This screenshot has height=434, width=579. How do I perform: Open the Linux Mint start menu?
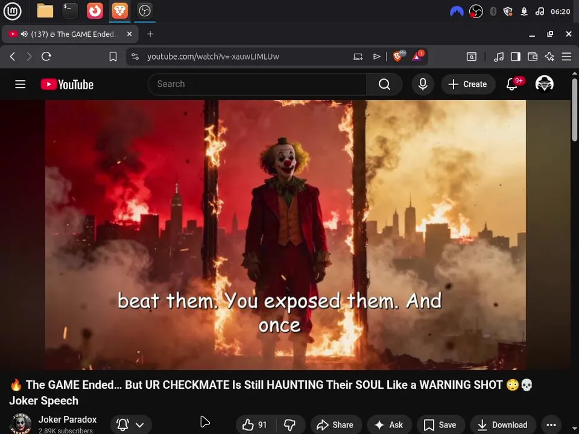[x=12, y=11]
